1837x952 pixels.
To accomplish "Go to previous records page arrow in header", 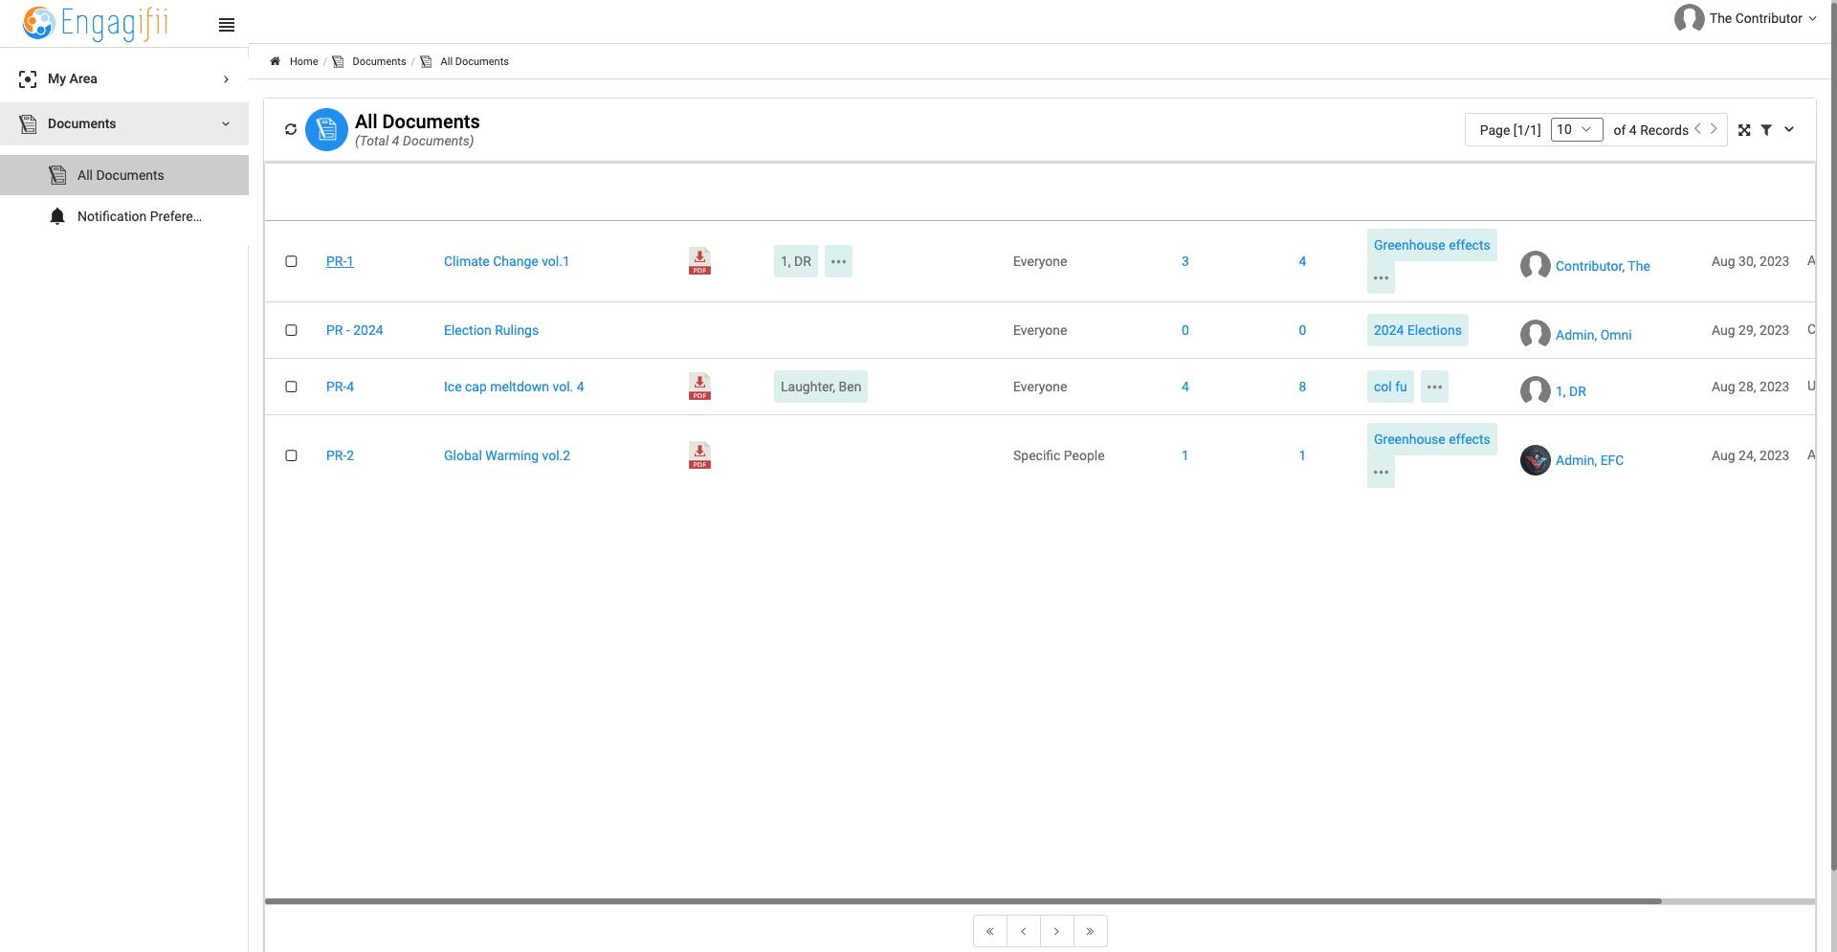I will point(1698,128).
